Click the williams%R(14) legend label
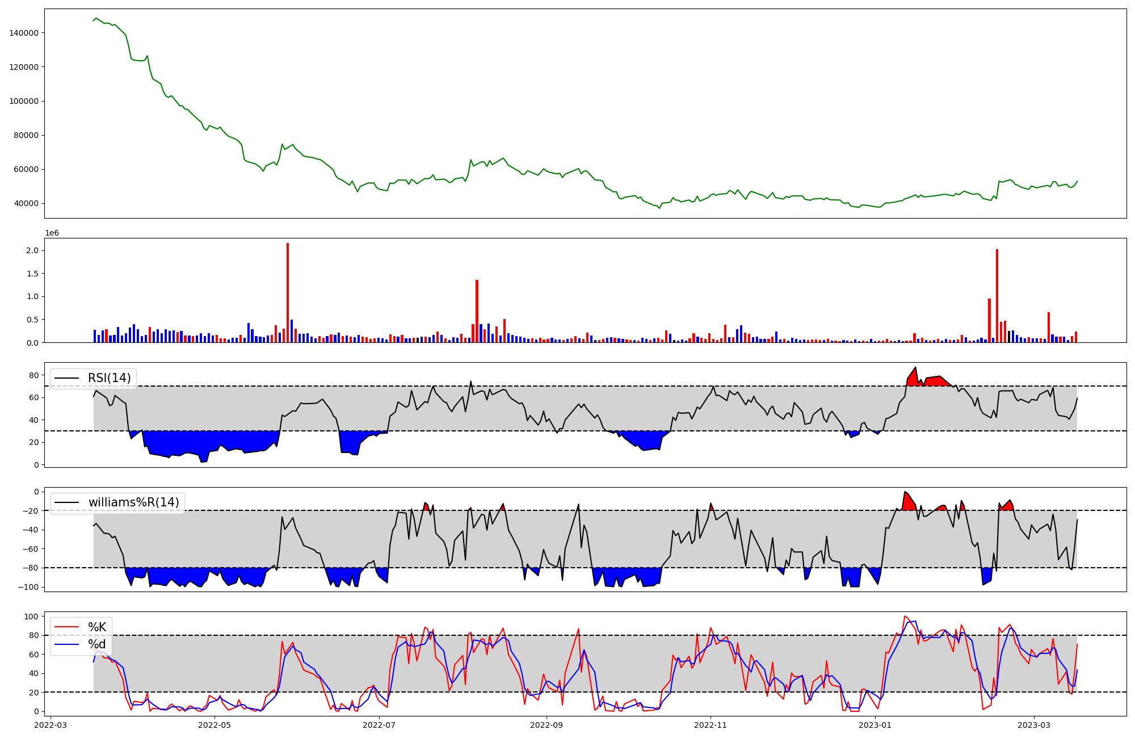Image resolution: width=1135 pixels, height=738 pixels. click(133, 502)
